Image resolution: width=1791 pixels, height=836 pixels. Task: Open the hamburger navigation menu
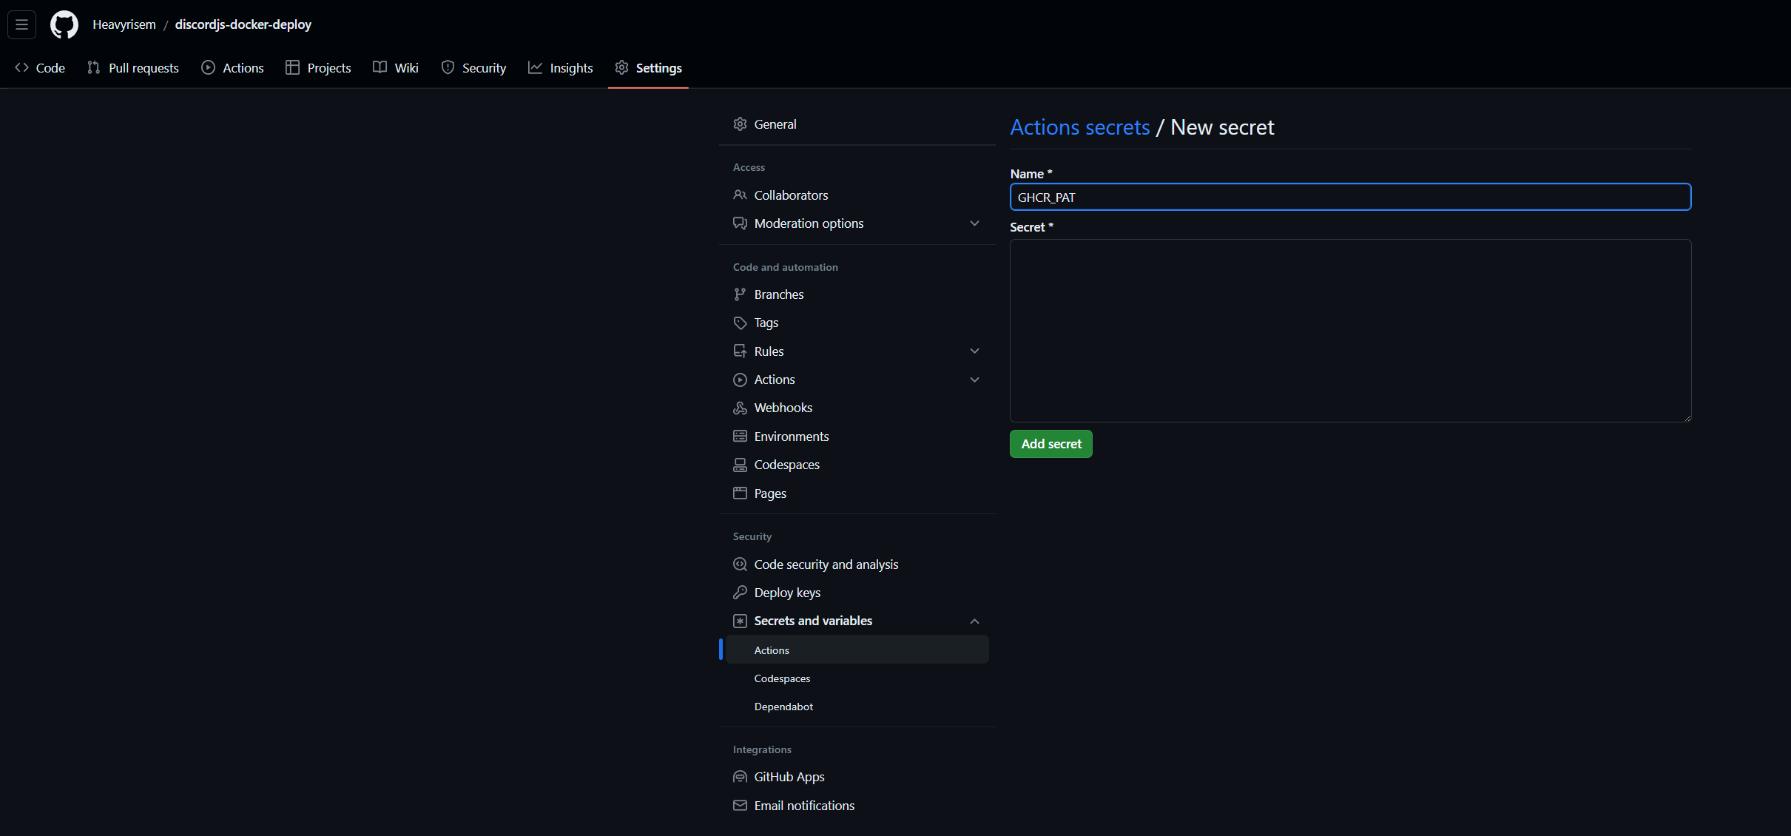click(x=22, y=24)
